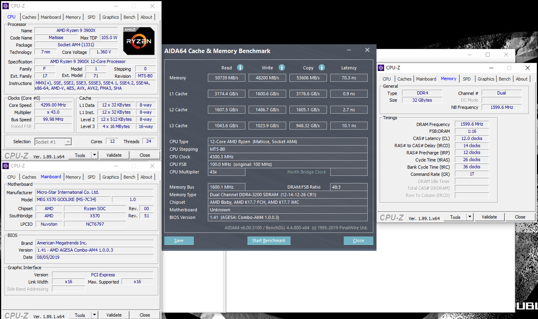Click the Copy info icon in AIDA64
The image size is (538, 319).
322,67
